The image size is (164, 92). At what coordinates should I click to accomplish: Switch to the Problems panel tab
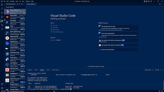30,70
